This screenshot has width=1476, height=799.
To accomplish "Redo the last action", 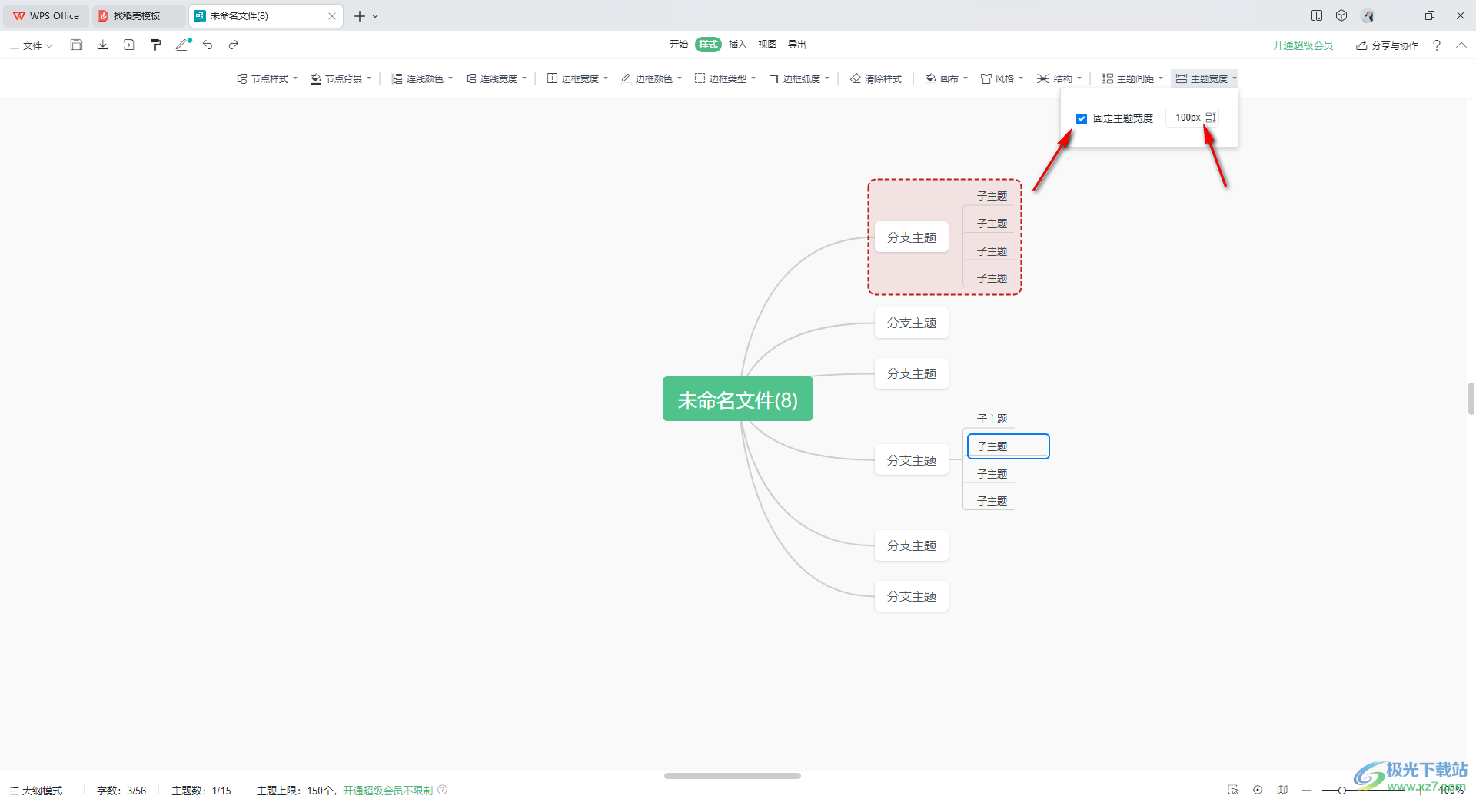I will pos(234,45).
